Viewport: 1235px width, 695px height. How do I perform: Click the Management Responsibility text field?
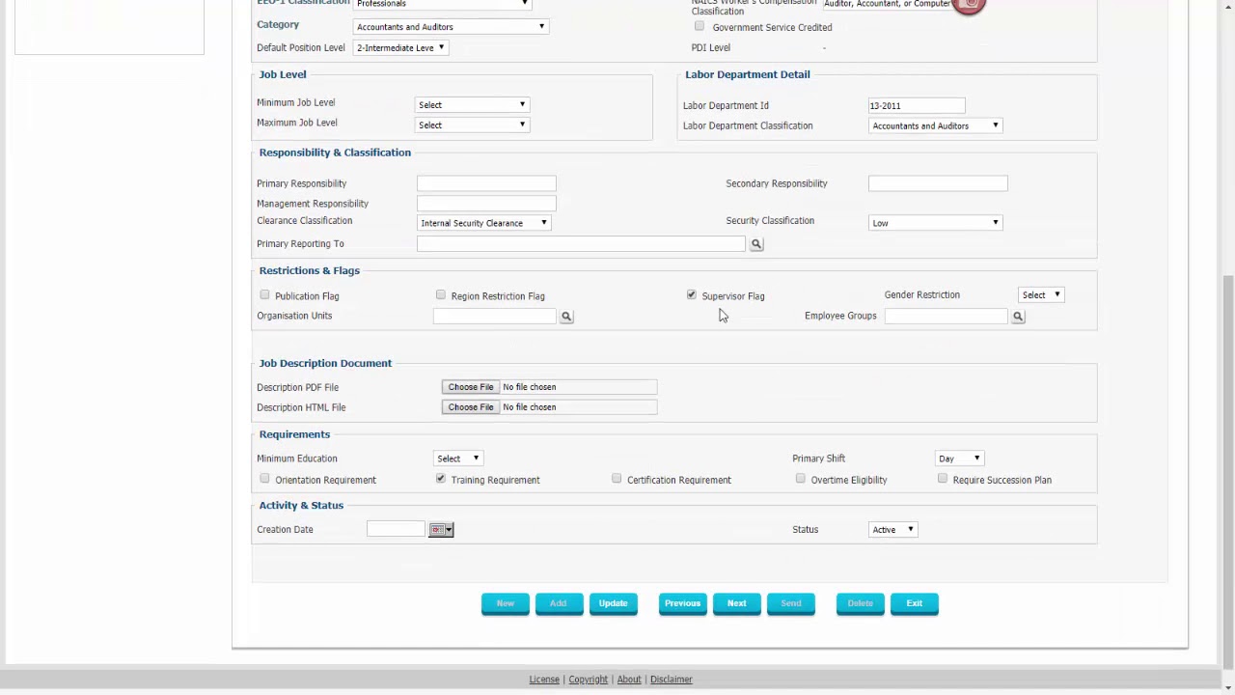click(x=486, y=204)
